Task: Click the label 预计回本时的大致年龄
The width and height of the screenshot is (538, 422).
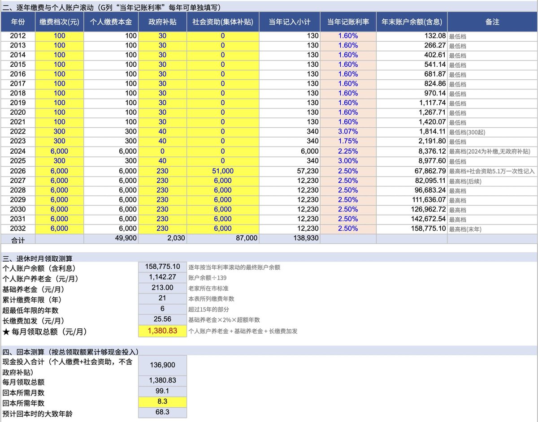Action: click(37, 413)
